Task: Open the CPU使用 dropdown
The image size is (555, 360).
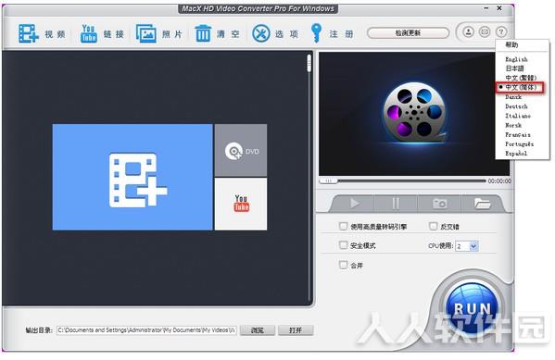Action: point(473,246)
